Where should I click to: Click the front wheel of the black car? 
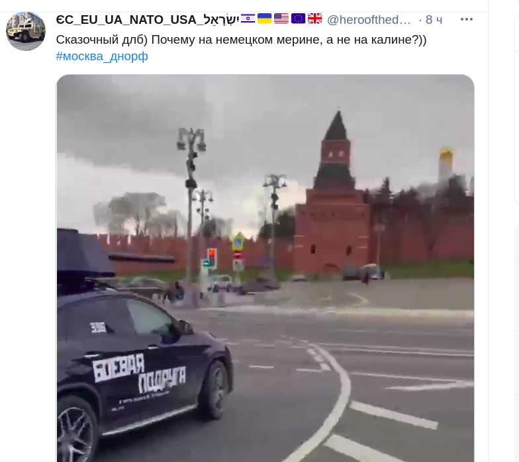[213, 389]
